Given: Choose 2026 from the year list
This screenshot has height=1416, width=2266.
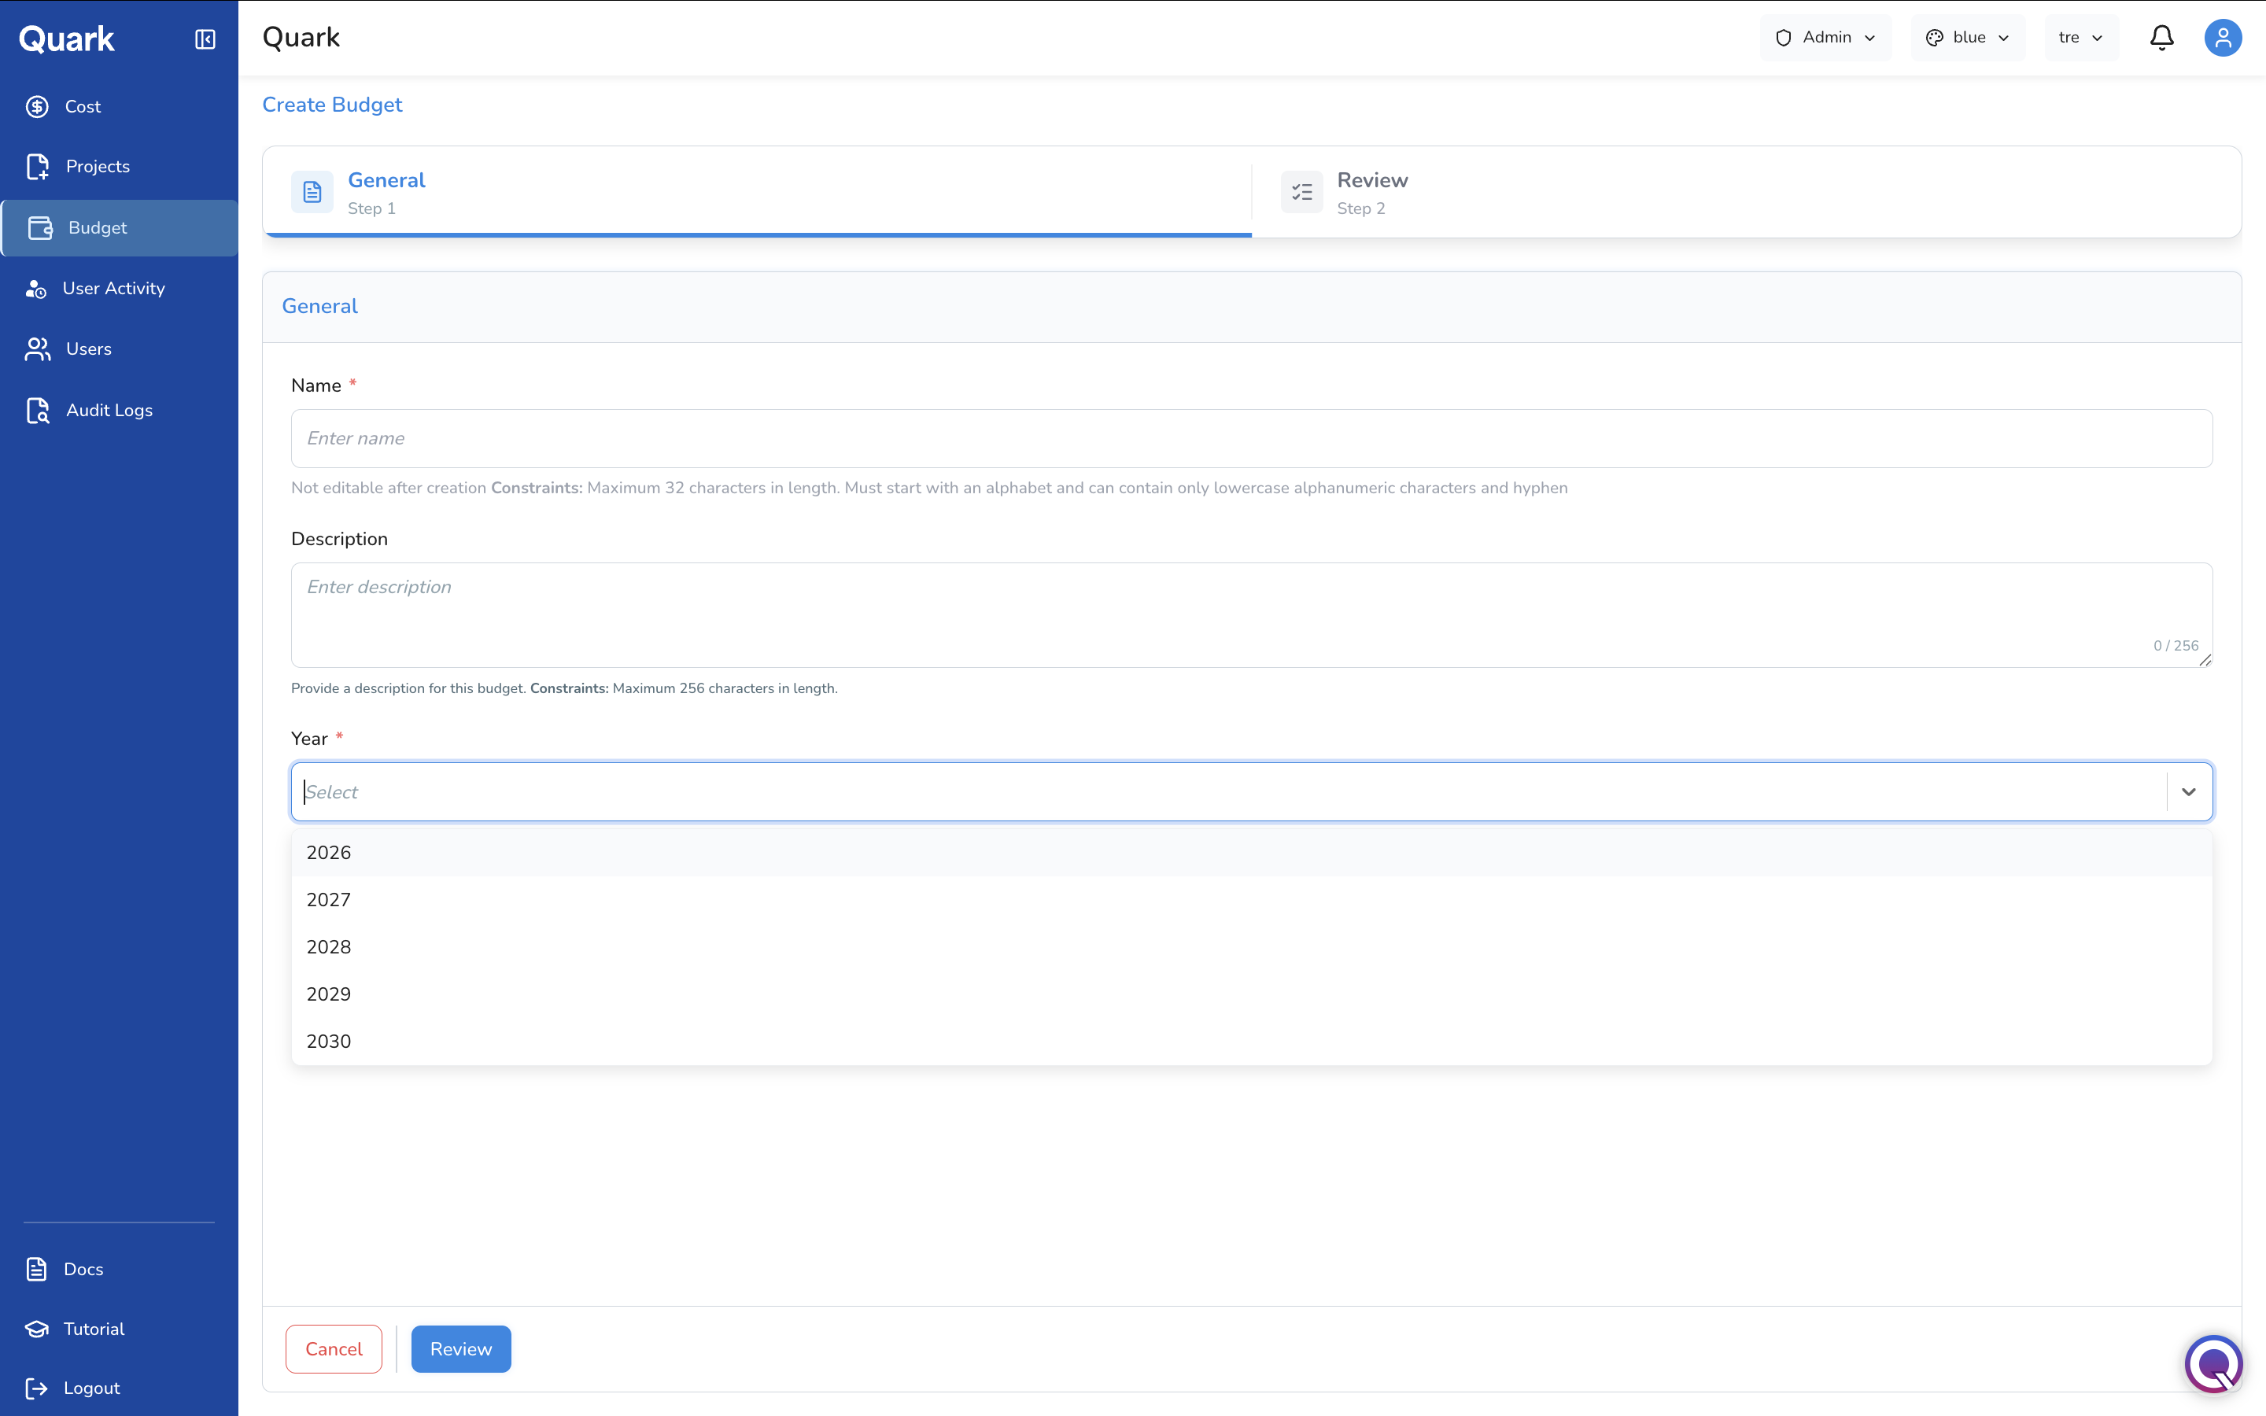Looking at the screenshot, I should click(x=1251, y=854).
